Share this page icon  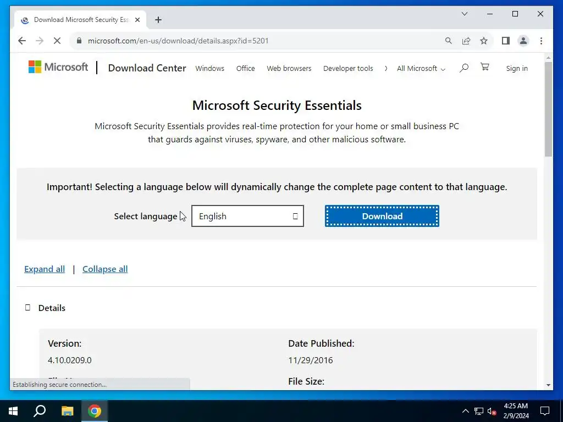[466, 41]
